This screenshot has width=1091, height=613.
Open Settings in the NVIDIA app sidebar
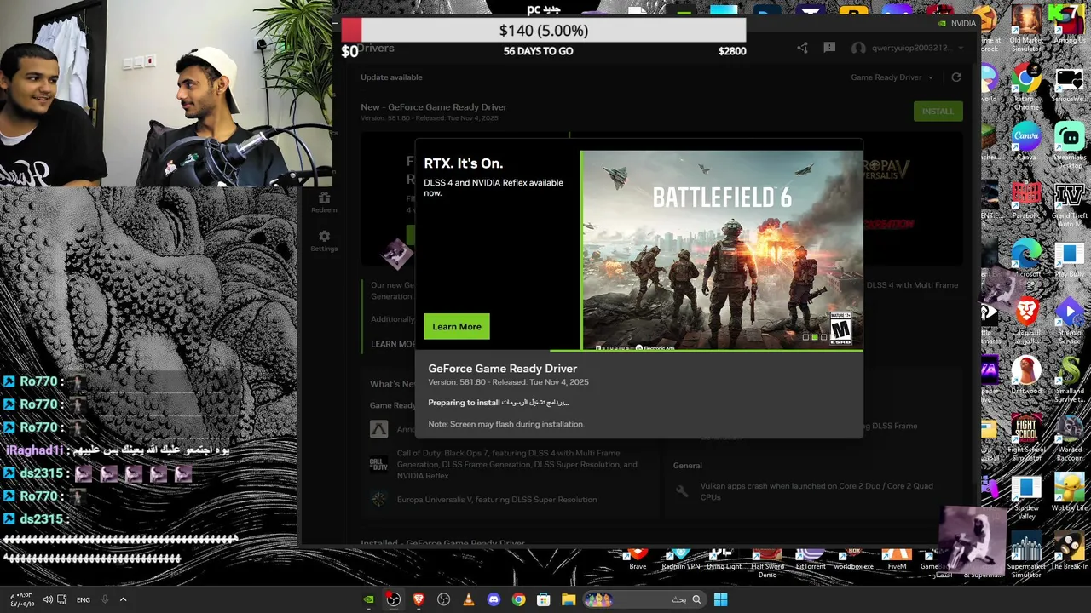(324, 241)
